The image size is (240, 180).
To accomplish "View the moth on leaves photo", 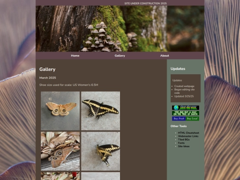I will click(x=60, y=151).
